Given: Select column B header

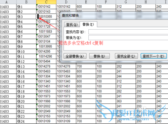Looking at the screenshot, I should 26,2.
